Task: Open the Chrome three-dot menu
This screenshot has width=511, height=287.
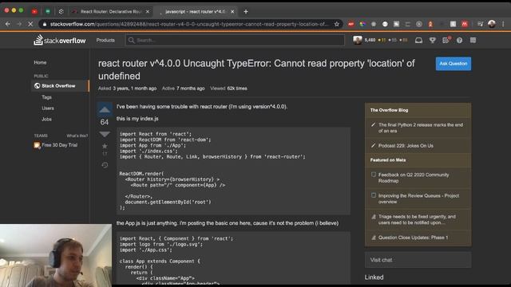Action: tap(504, 24)
